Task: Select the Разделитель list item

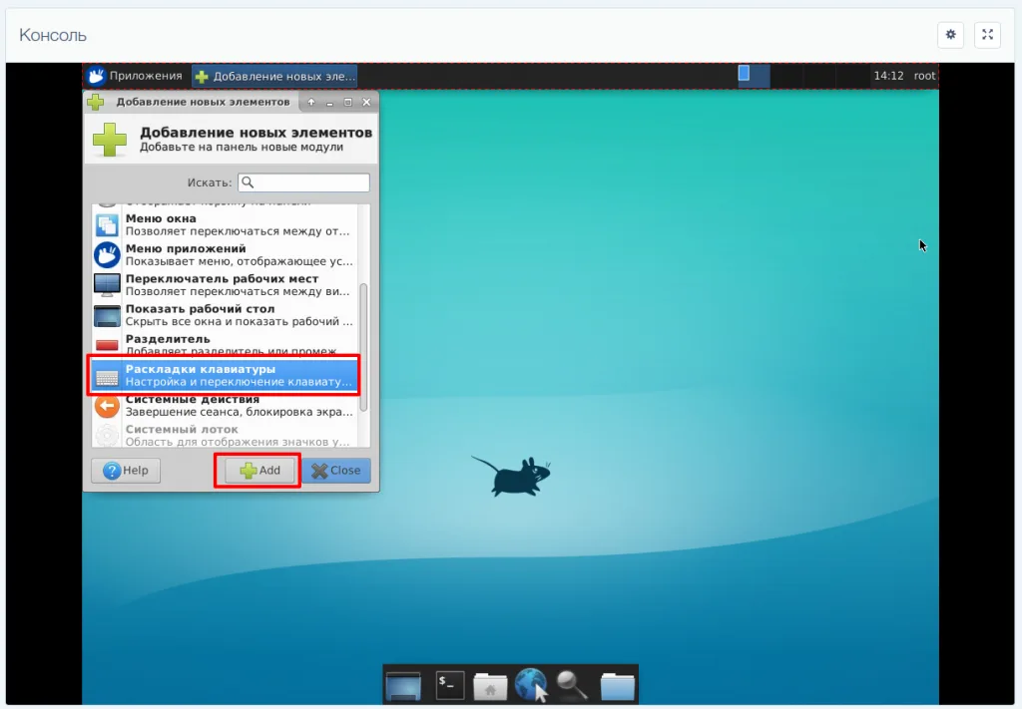Action: [225, 344]
